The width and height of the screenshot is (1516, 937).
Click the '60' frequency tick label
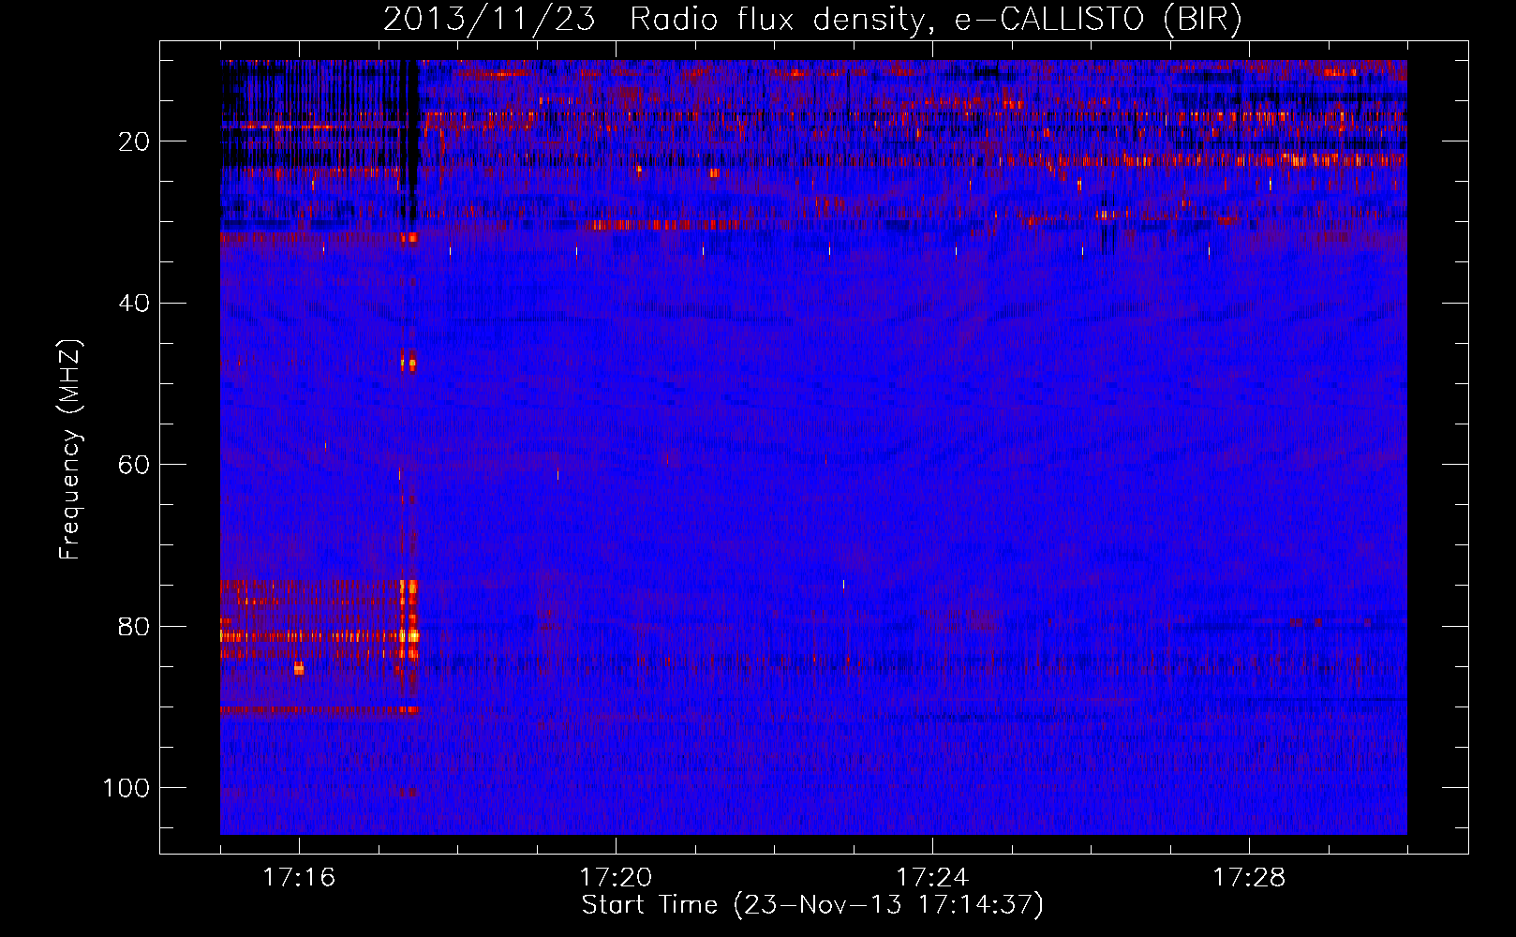[134, 465]
